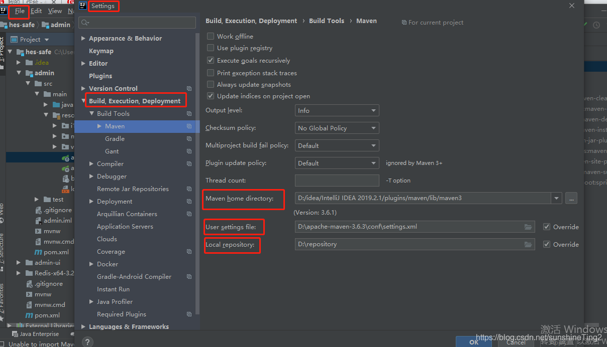
Task: Click the Thread count input field
Action: click(337, 181)
